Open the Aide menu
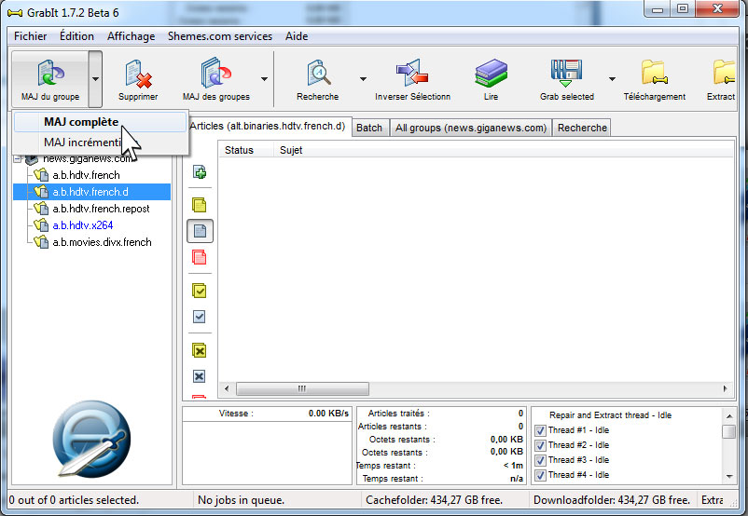The image size is (748, 516). (297, 36)
